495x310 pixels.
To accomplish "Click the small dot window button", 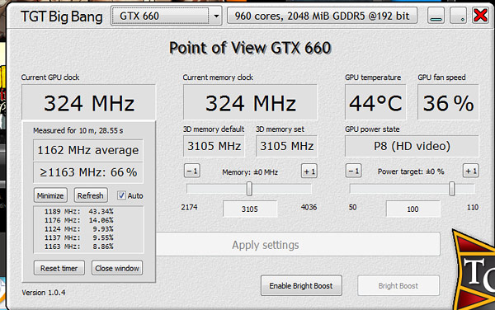I will [458, 16].
